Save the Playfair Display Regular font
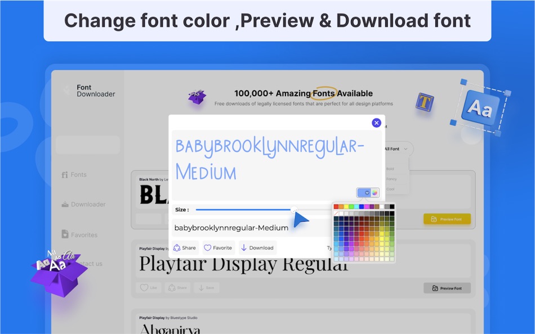This screenshot has width=535, height=334. (207, 288)
